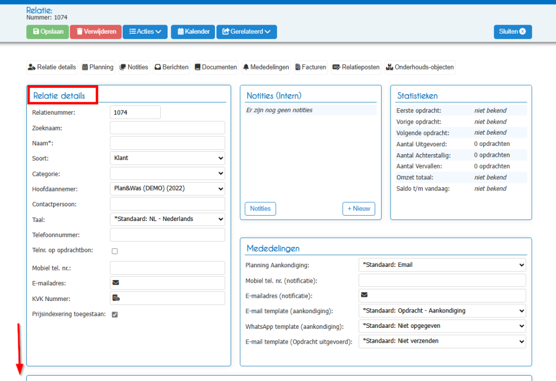Open the Hoofdaannemer dropdown
Viewport: 556px width, 381px height.
coord(168,189)
